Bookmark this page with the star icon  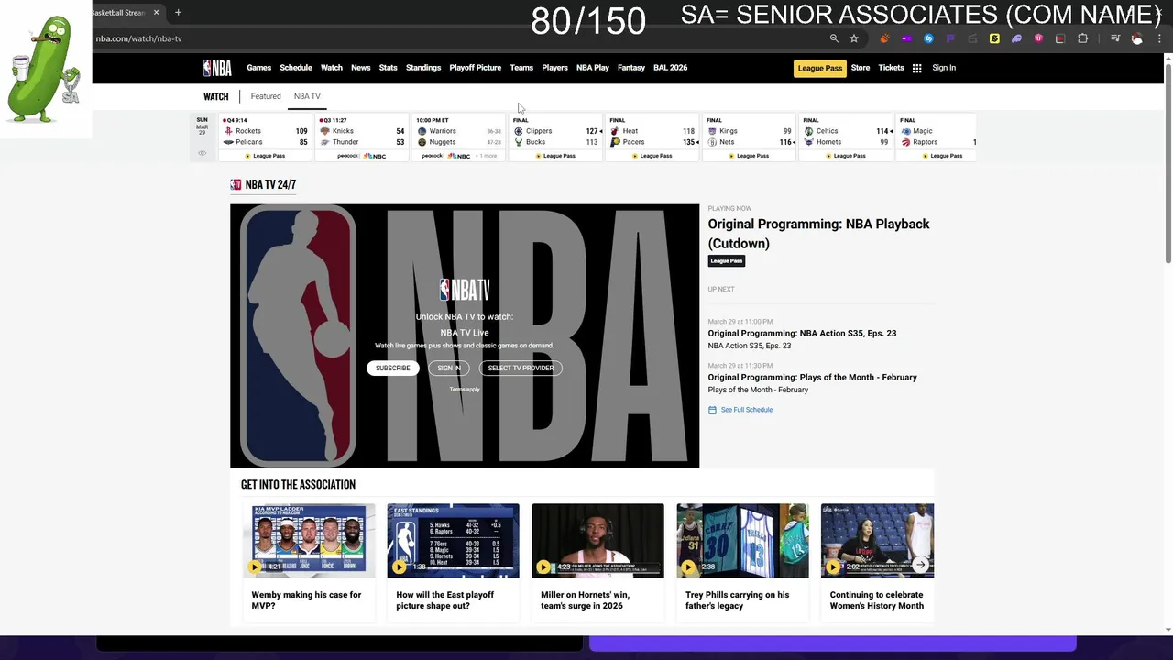pyautogui.click(x=854, y=38)
